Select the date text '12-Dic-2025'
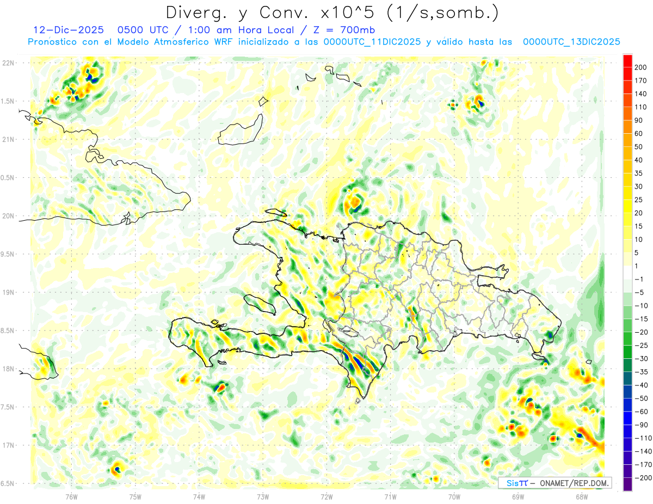This screenshot has width=653, height=504. [67, 30]
